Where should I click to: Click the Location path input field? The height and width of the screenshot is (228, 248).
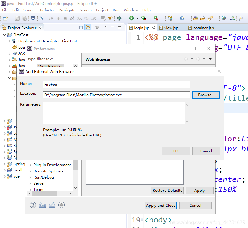[116, 95]
